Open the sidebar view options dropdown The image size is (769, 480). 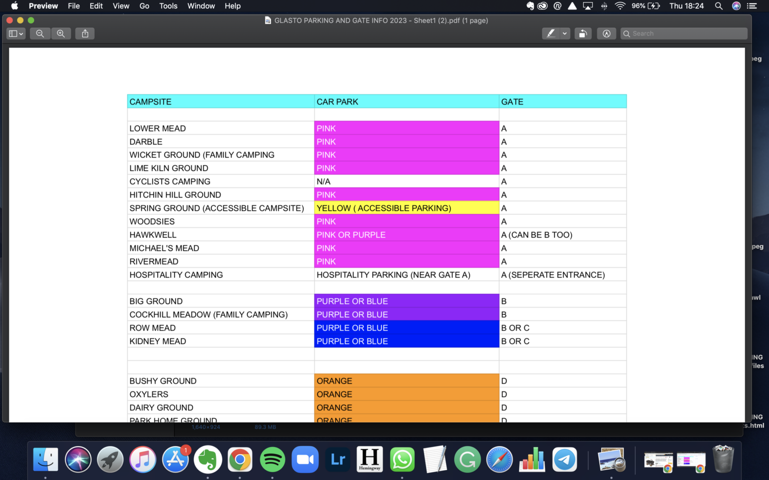point(16,33)
